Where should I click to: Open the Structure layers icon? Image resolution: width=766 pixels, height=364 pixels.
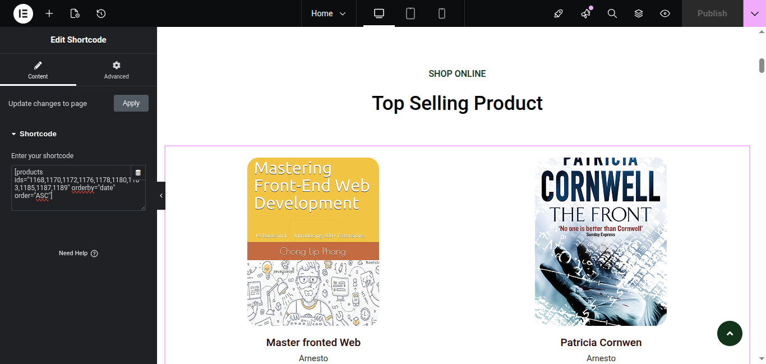point(639,13)
